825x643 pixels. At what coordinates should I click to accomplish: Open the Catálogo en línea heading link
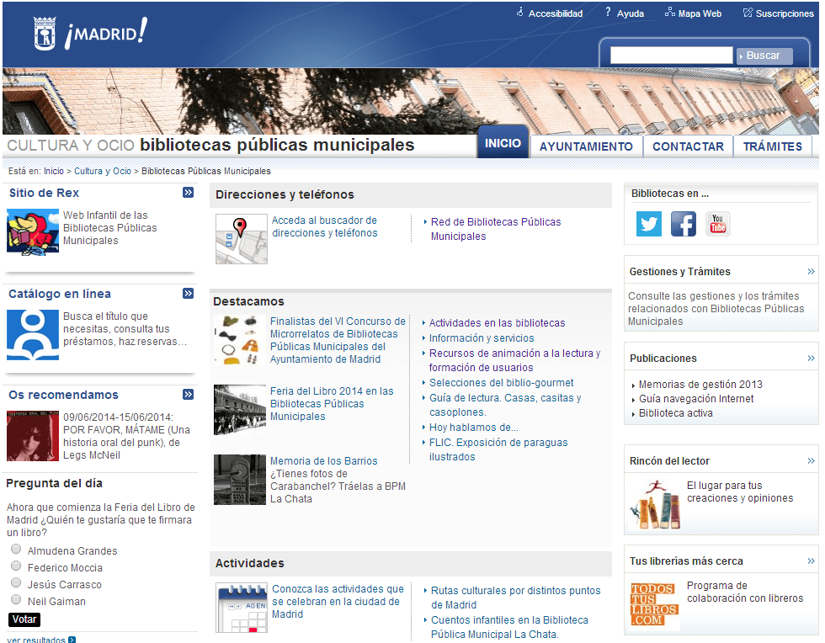coord(60,294)
